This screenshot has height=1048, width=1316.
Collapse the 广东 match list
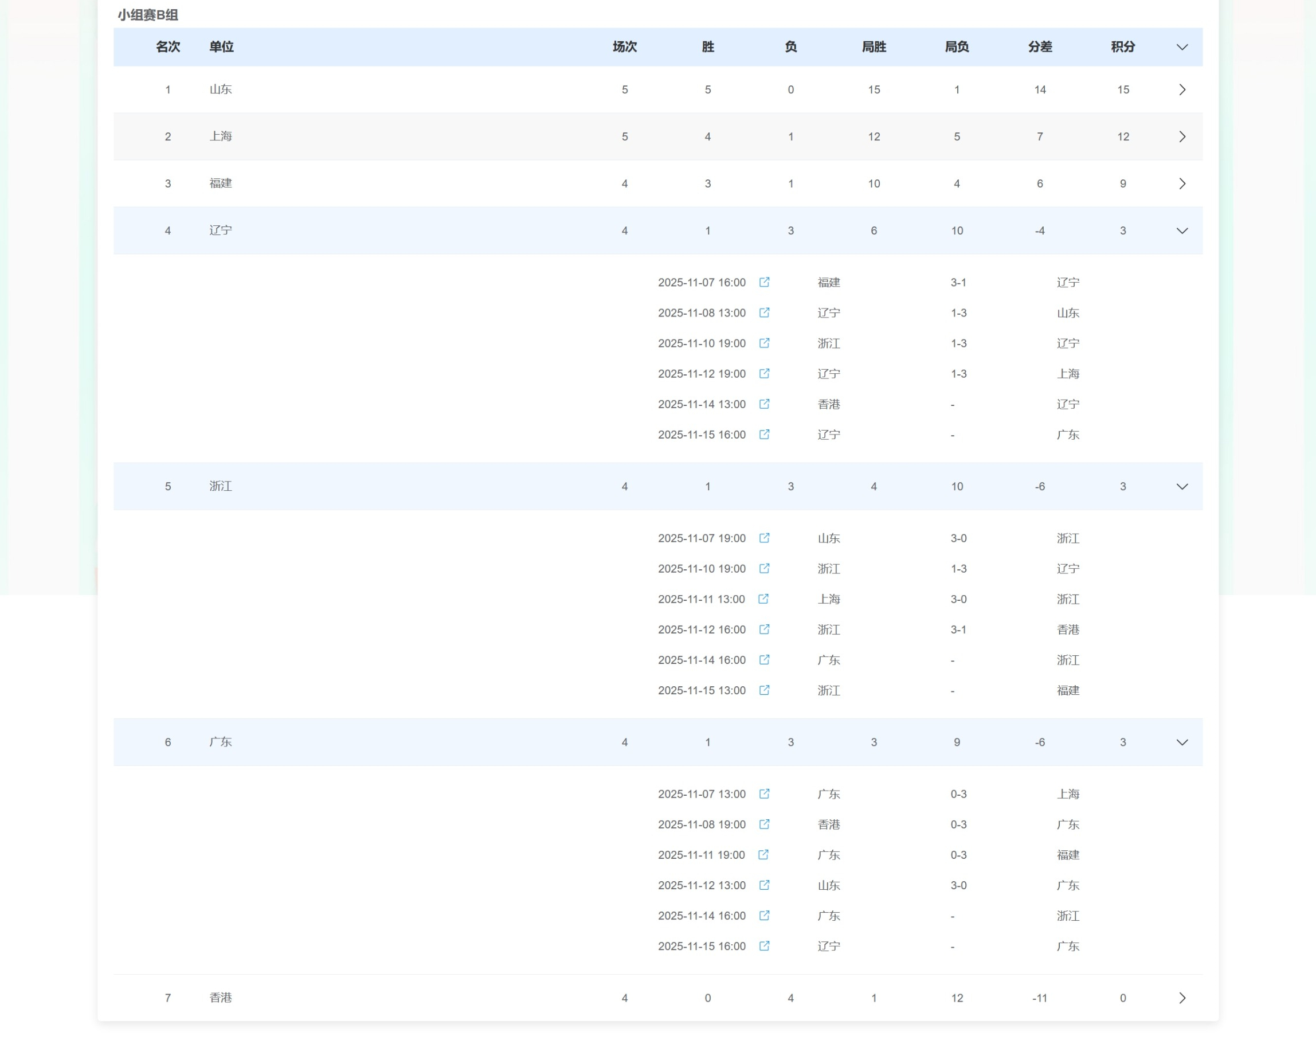(x=1182, y=742)
